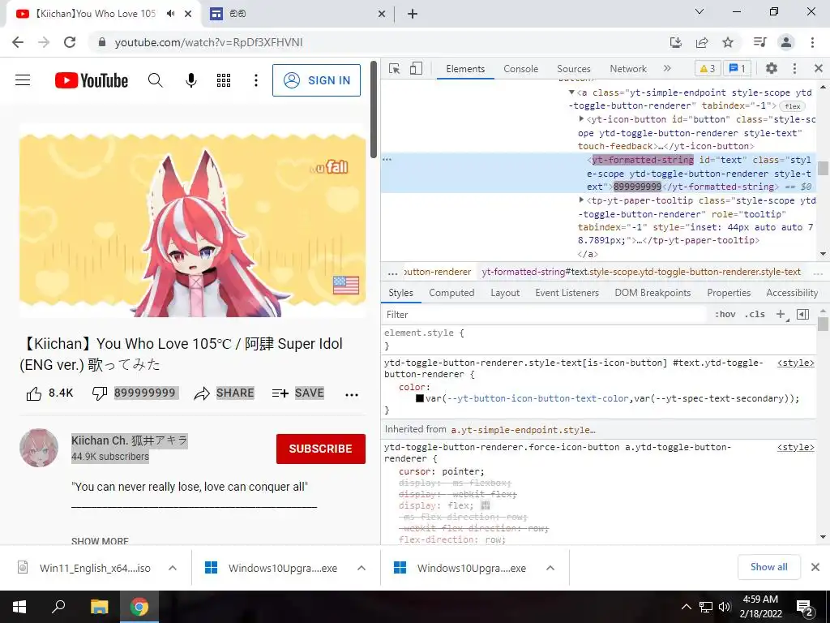This screenshot has width=830, height=623.
Task: Expand description with SHOW MORE
Action: tap(100, 541)
